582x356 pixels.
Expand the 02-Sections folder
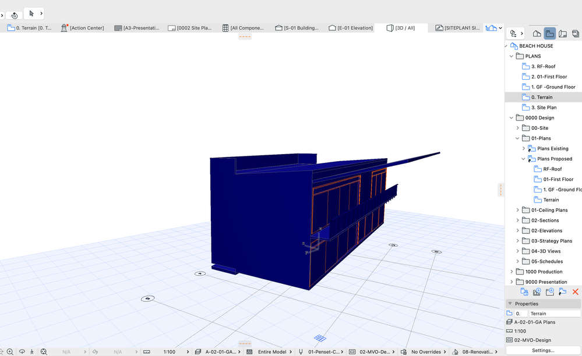[518, 220]
